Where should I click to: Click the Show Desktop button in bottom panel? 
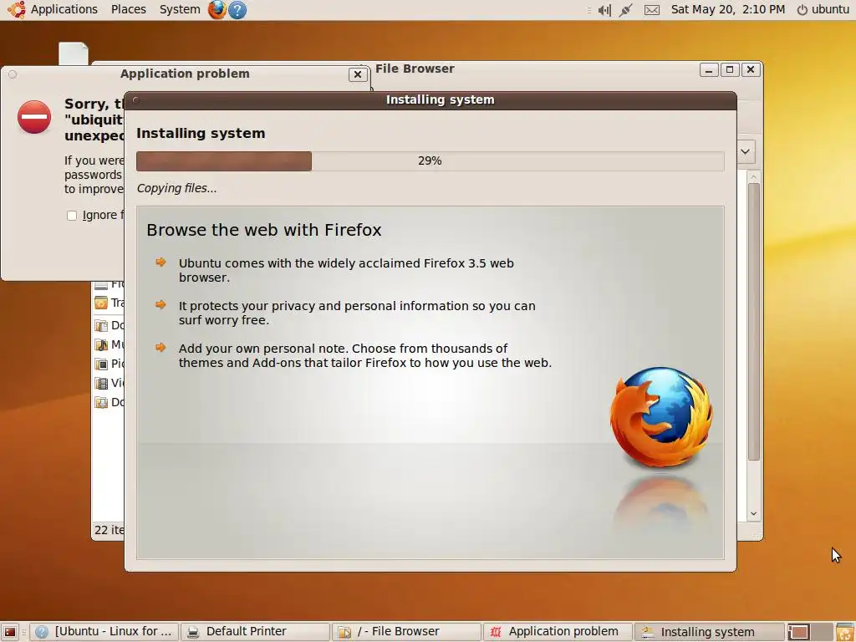[10, 632]
